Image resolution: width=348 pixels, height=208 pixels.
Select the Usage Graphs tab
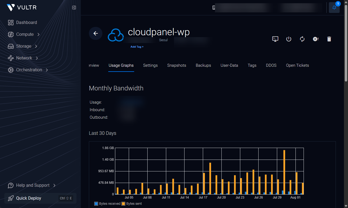coord(121,65)
